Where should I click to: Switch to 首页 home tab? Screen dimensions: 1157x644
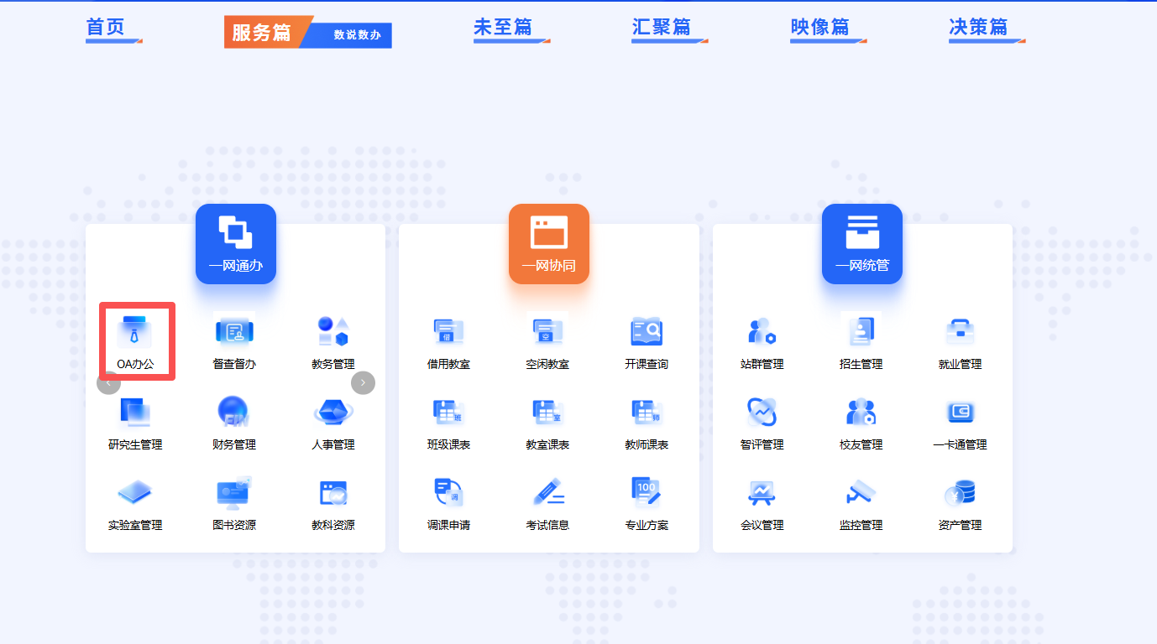click(x=106, y=28)
